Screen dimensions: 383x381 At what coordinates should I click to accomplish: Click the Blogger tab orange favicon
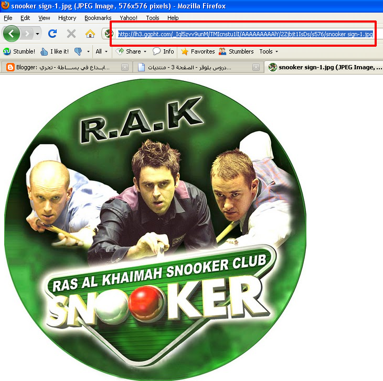[x=10, y=67]
